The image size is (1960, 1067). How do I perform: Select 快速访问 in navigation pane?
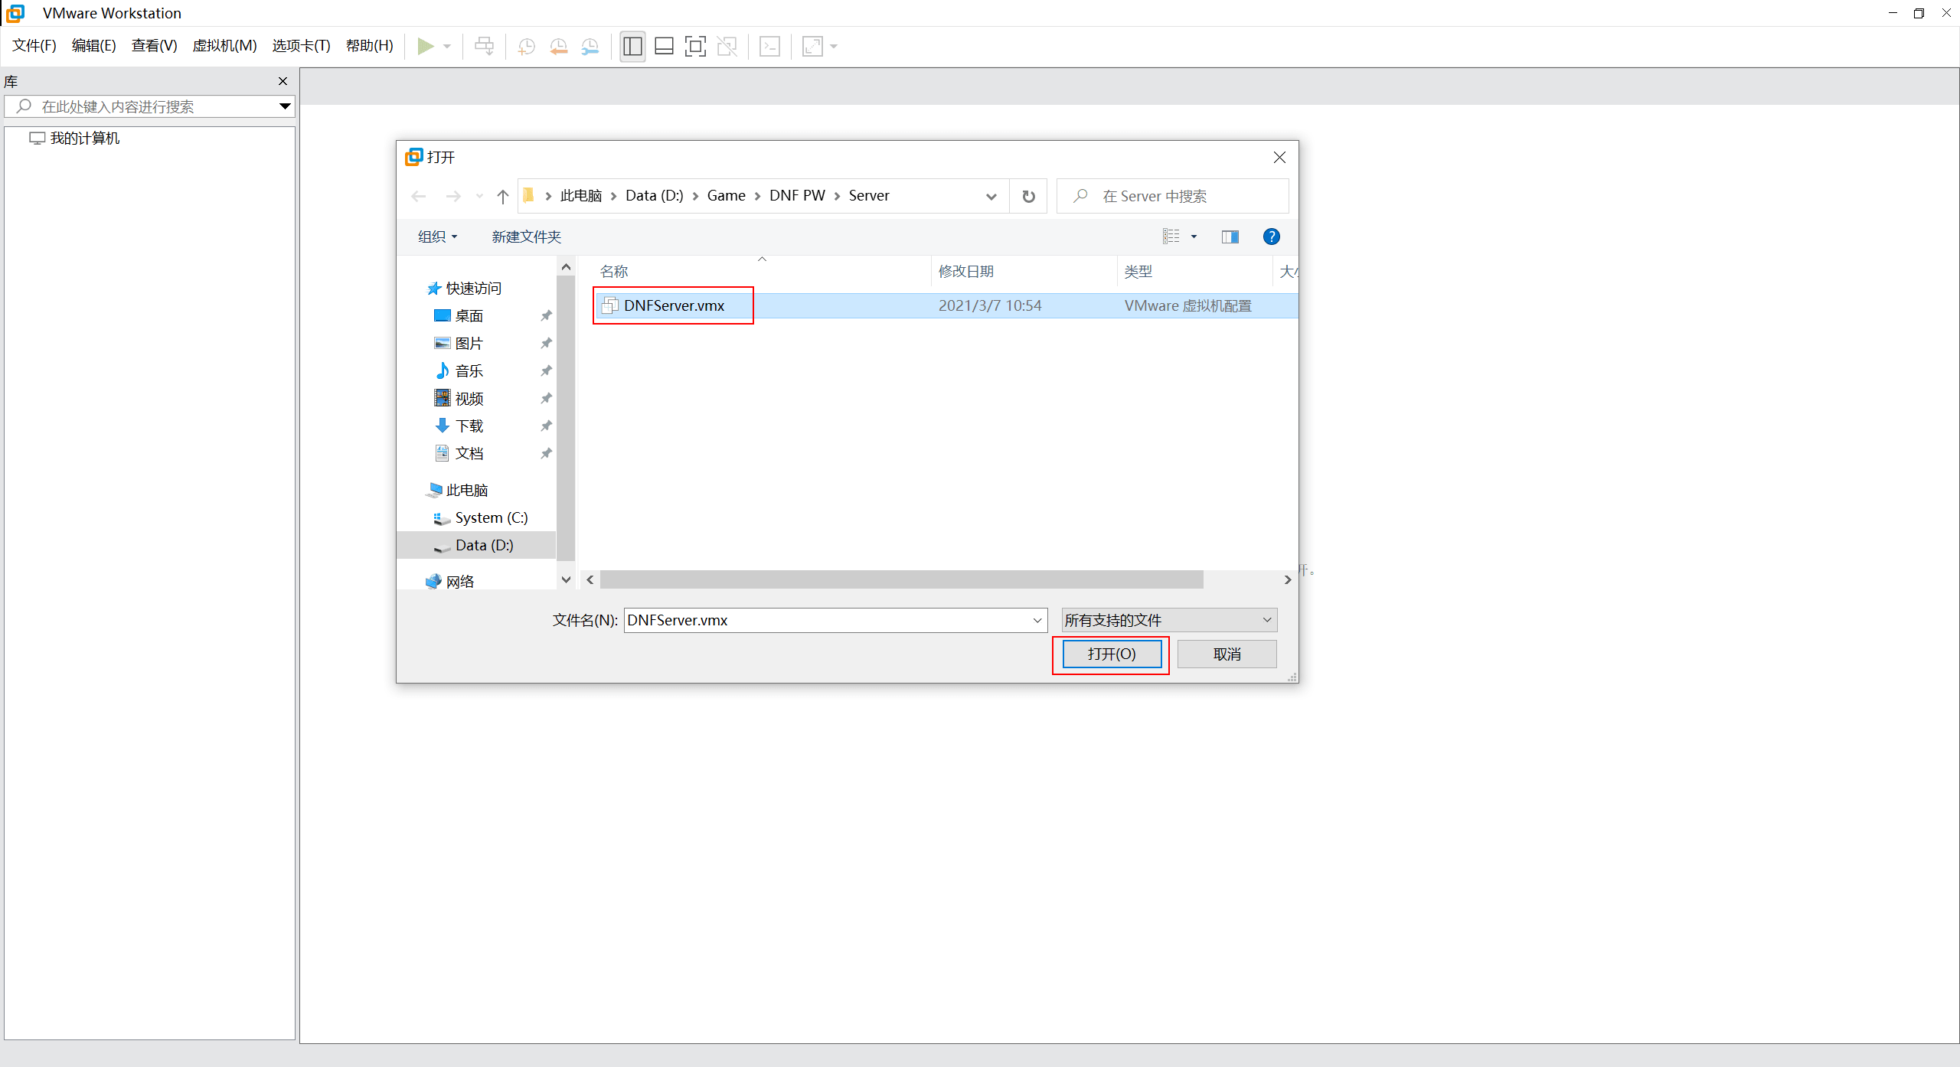coord(464,289)
